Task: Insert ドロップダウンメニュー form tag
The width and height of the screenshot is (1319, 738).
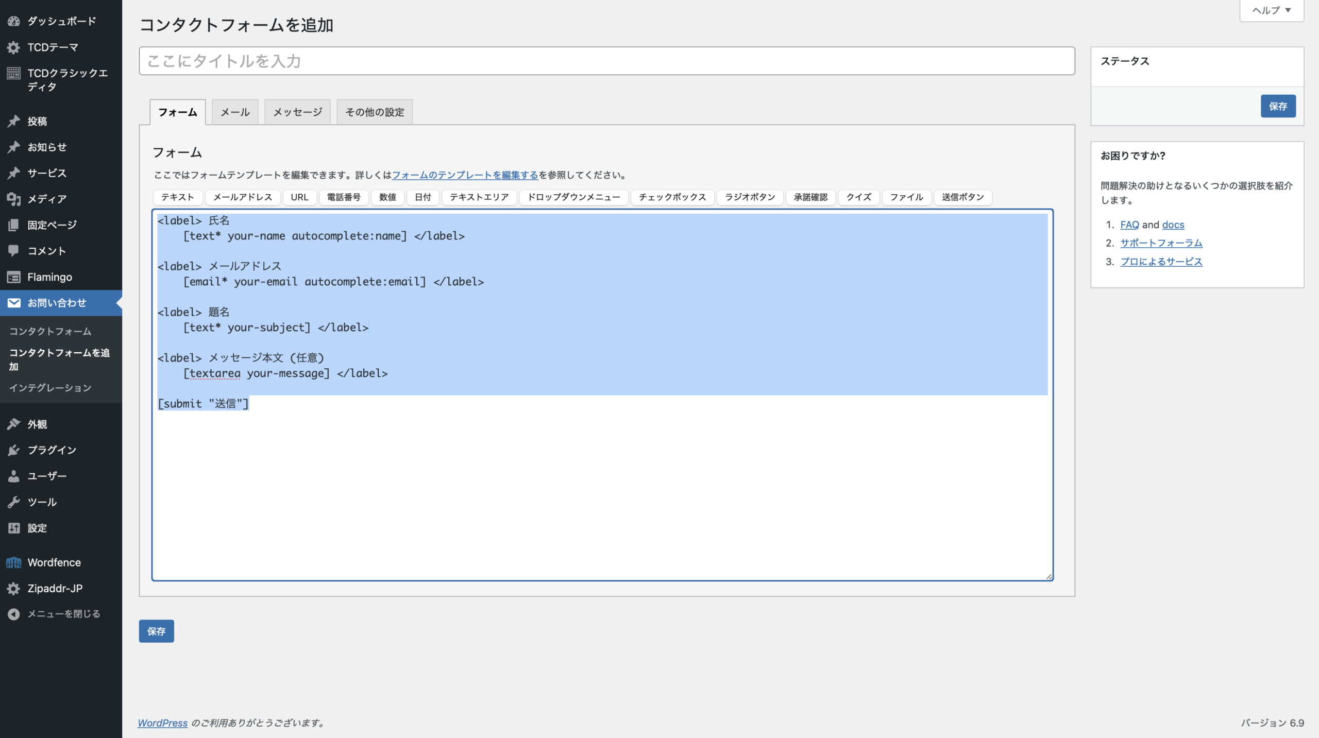Action: coord(573,197)
